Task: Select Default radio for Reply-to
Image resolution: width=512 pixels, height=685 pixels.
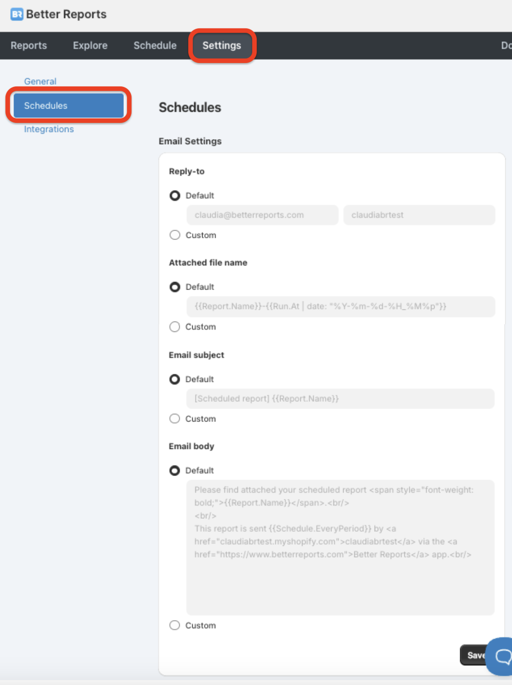Action: (175, 196)
